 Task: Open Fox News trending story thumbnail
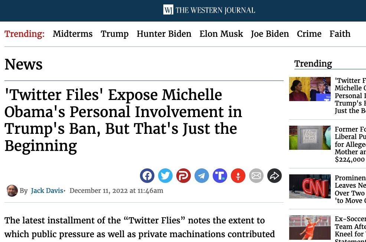tap(310, 138)
